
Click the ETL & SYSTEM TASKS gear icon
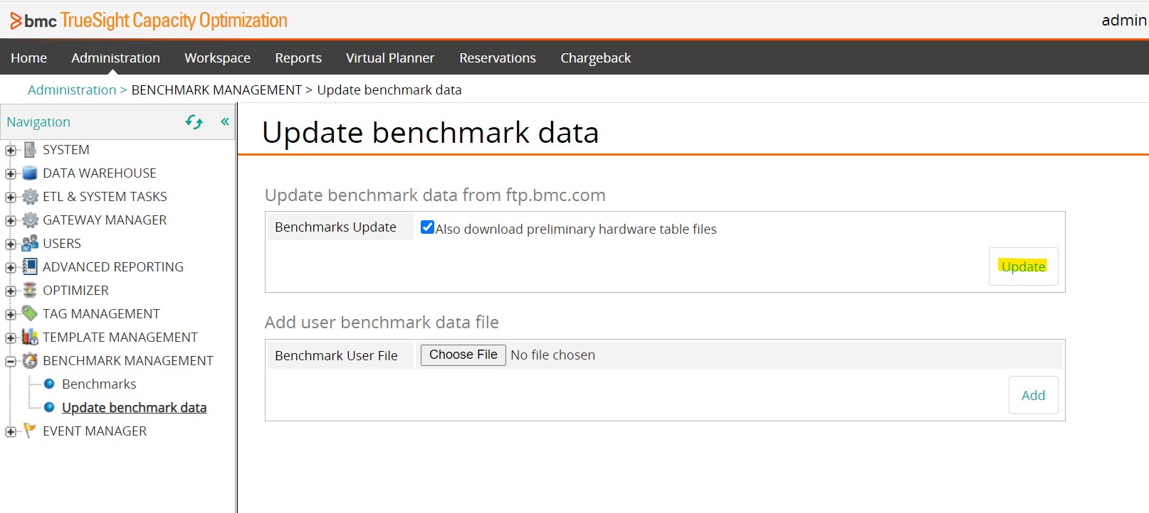tap(30, 197)
